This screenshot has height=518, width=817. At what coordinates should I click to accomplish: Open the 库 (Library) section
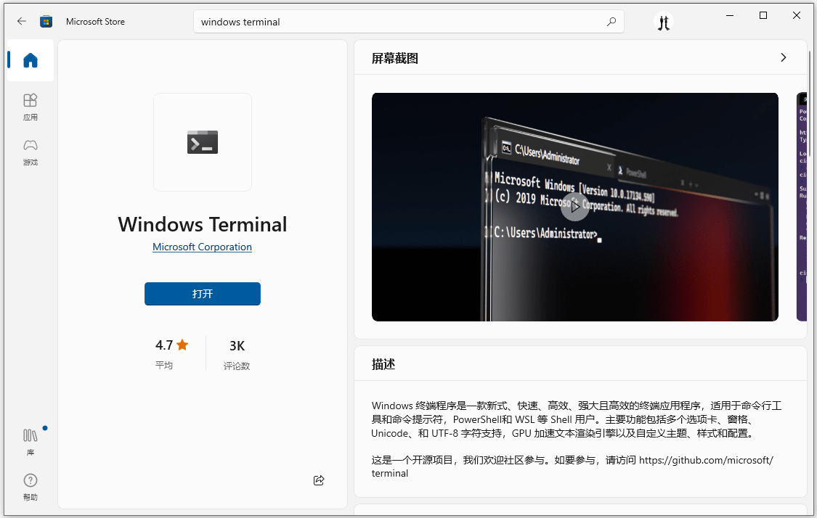31,442
